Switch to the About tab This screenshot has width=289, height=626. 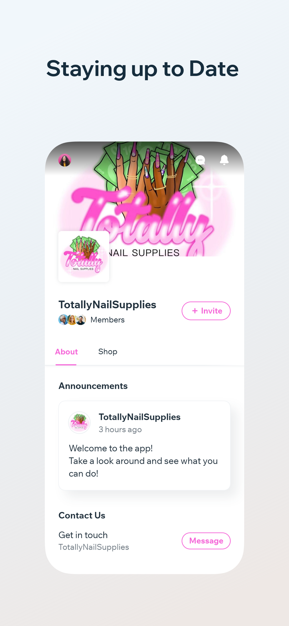(x=66, y=352)
